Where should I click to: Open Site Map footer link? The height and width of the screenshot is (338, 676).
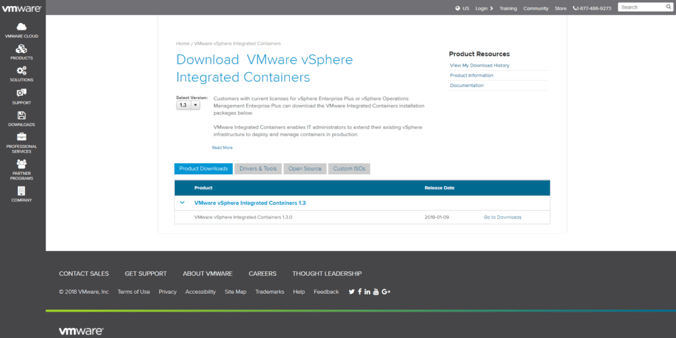pos(236,292)
